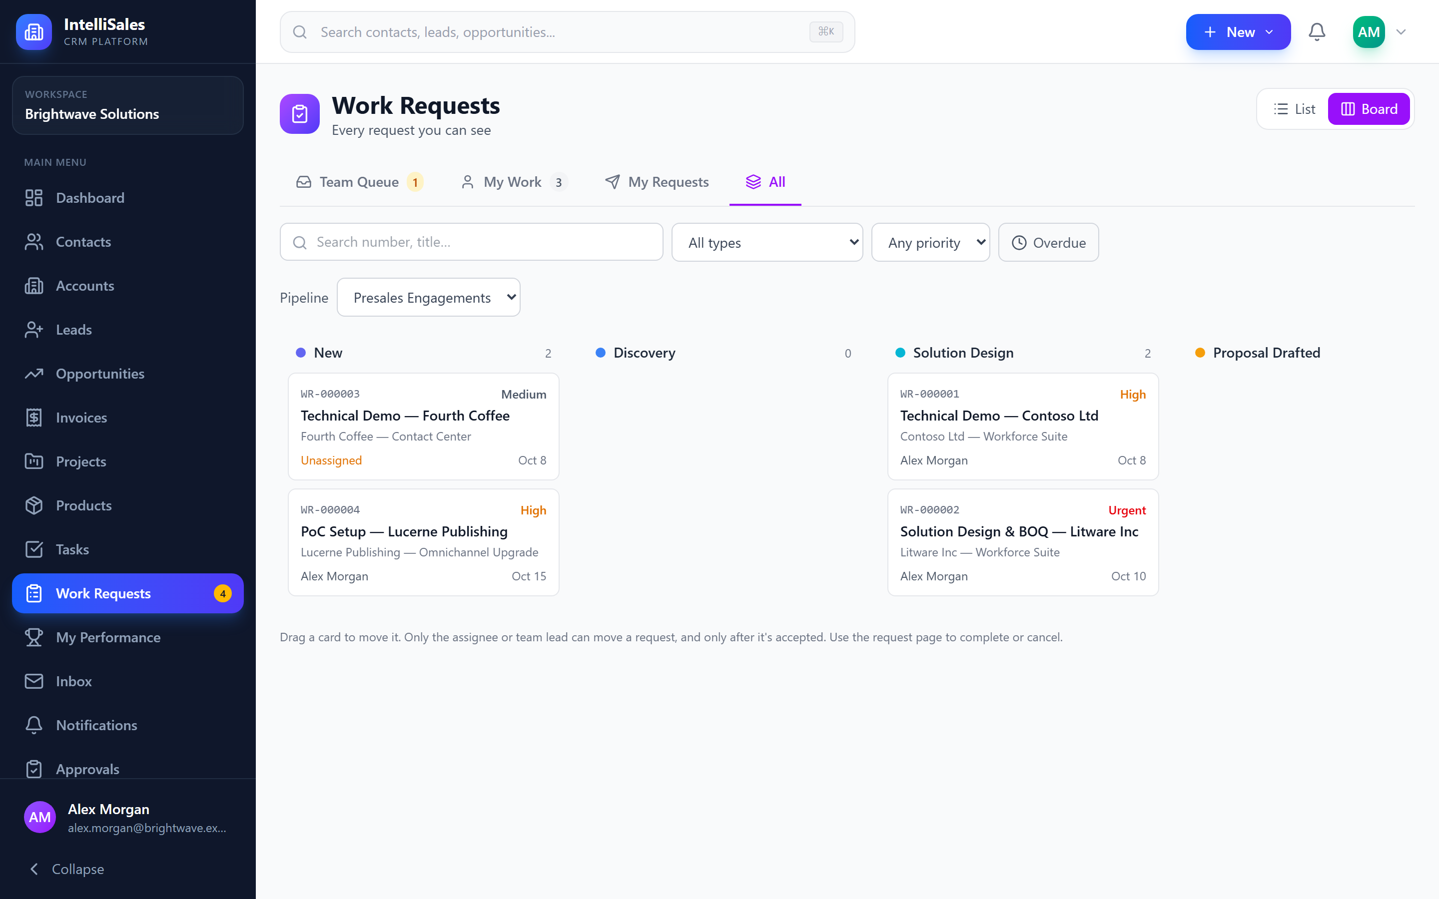
Task: Open the Brightwave Solutions workspace switcher
Action: pyautogui.click(x=128, y=105)
